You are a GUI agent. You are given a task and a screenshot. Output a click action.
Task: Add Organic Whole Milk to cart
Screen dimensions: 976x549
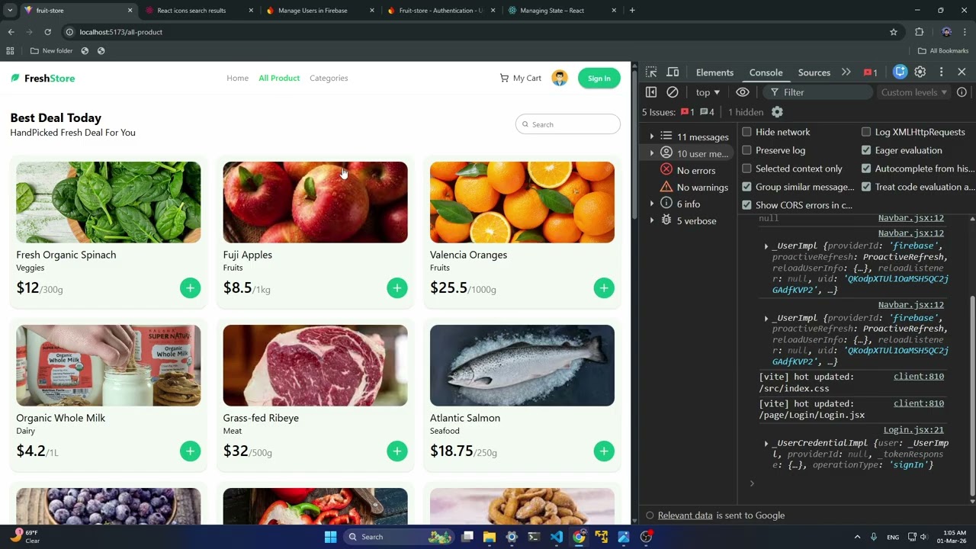click(x=190, y=451)
